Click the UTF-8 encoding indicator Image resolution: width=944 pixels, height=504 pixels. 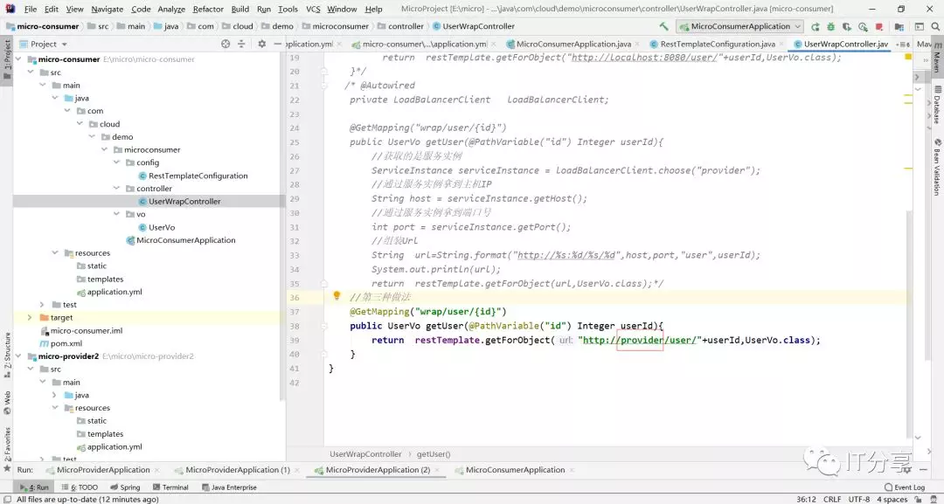(859, 499)
